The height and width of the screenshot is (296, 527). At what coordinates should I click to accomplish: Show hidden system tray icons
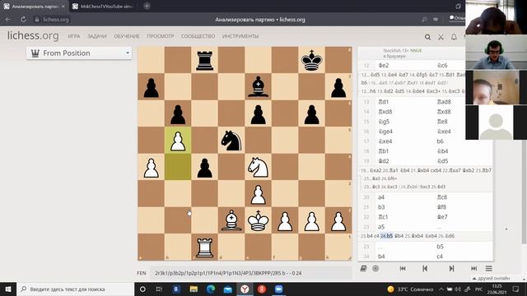(441, 289)
